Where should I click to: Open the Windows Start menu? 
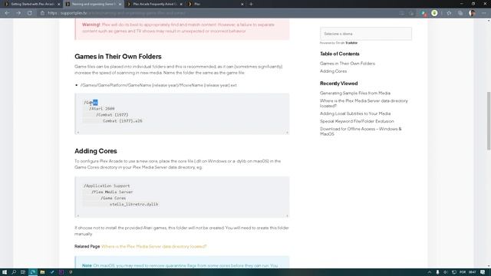pos(5,272)
